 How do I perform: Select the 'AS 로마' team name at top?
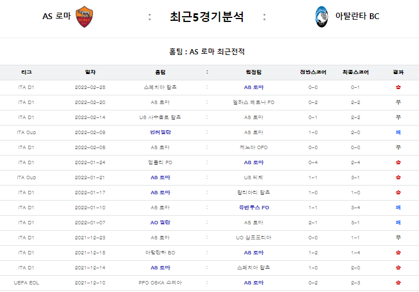point(57,16)
